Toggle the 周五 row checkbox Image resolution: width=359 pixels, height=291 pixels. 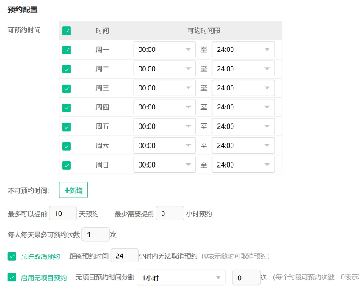pos(67,126)
